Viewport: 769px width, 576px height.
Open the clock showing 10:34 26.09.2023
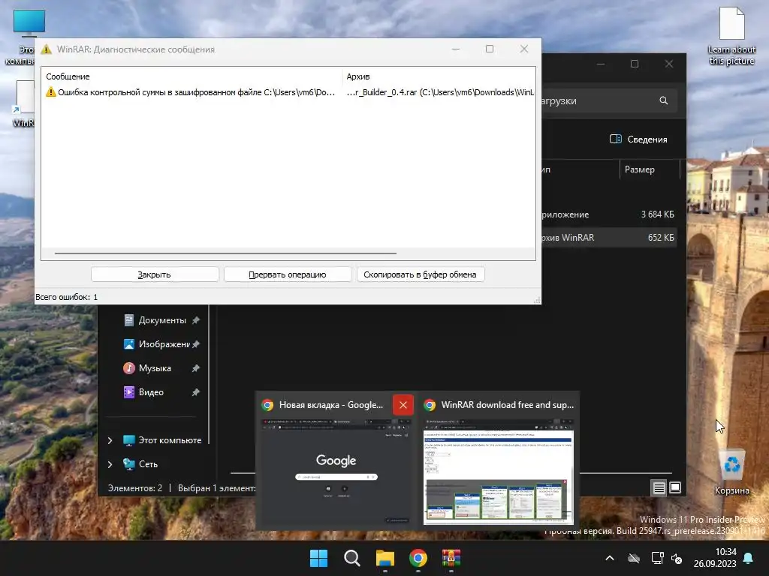pos(715,558)
